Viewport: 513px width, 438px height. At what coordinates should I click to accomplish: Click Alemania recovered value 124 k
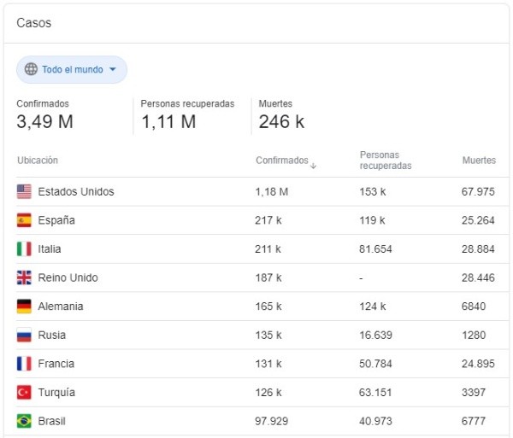point(373,307)
